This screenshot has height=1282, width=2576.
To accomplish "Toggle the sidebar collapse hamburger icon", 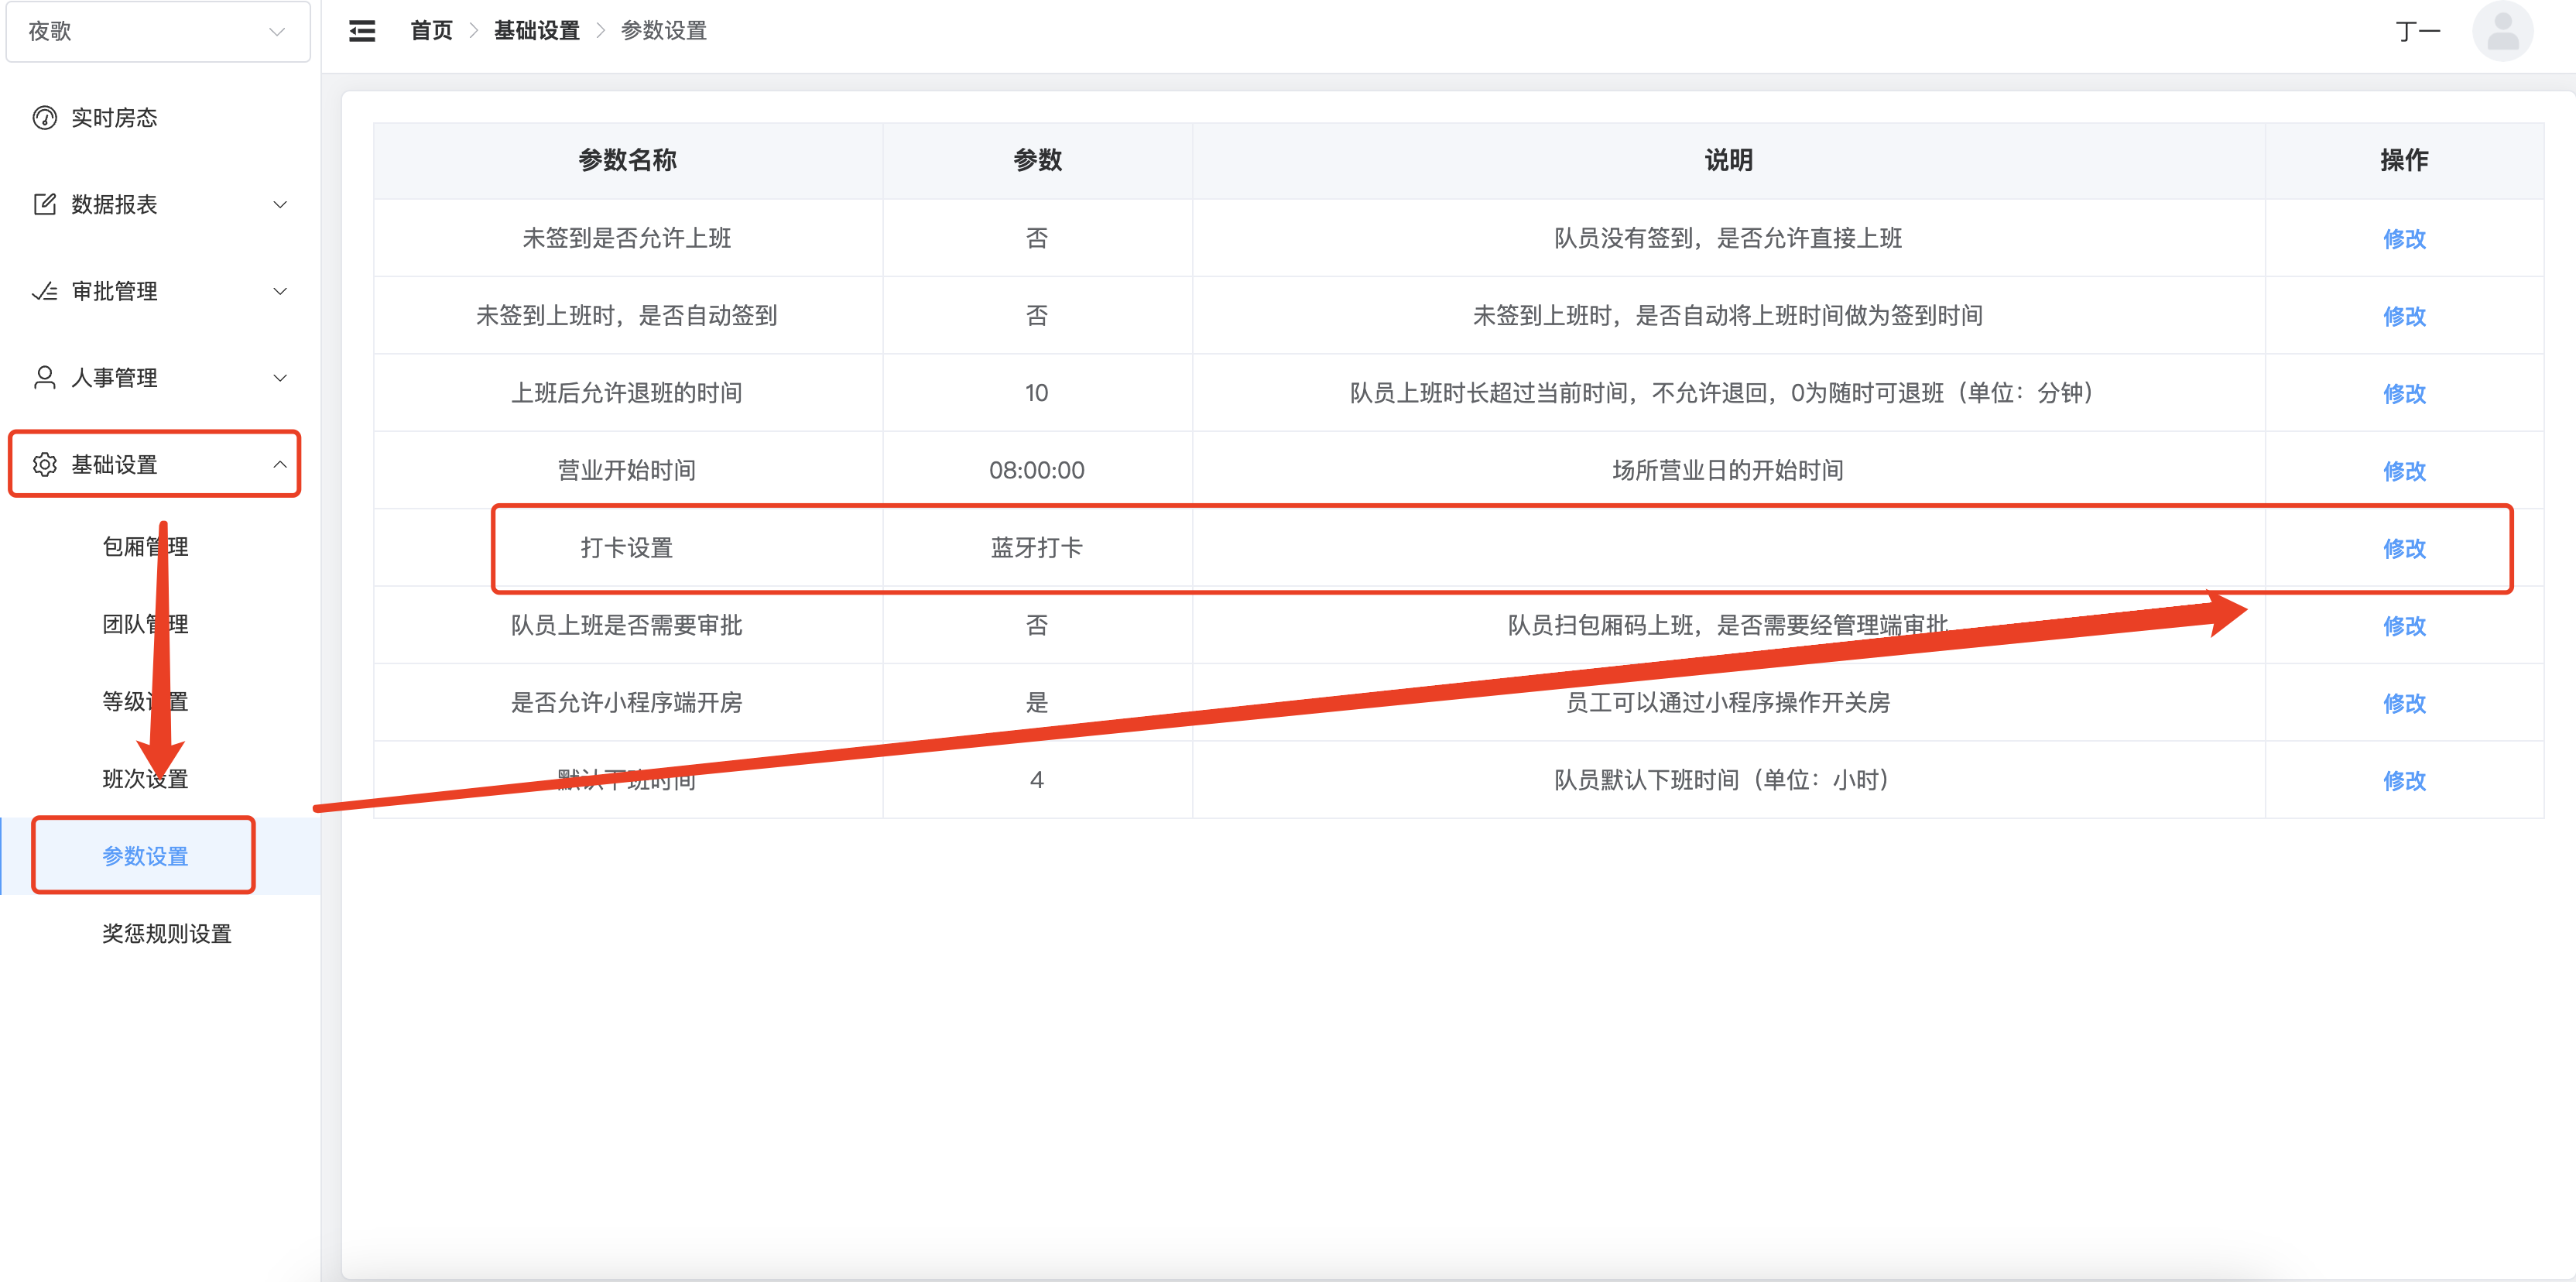I will 362,31.
